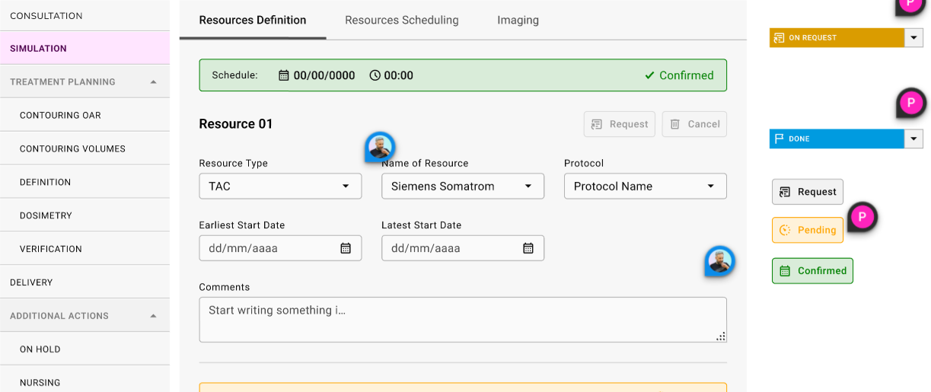This screenshot has width=931, height=392.
Task: Click user avatar above the Comments box
Action: coord(719,261)
